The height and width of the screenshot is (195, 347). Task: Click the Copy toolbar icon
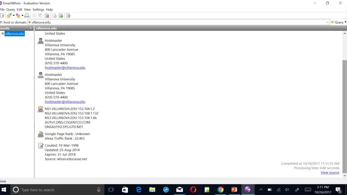(x=34, y=16)
